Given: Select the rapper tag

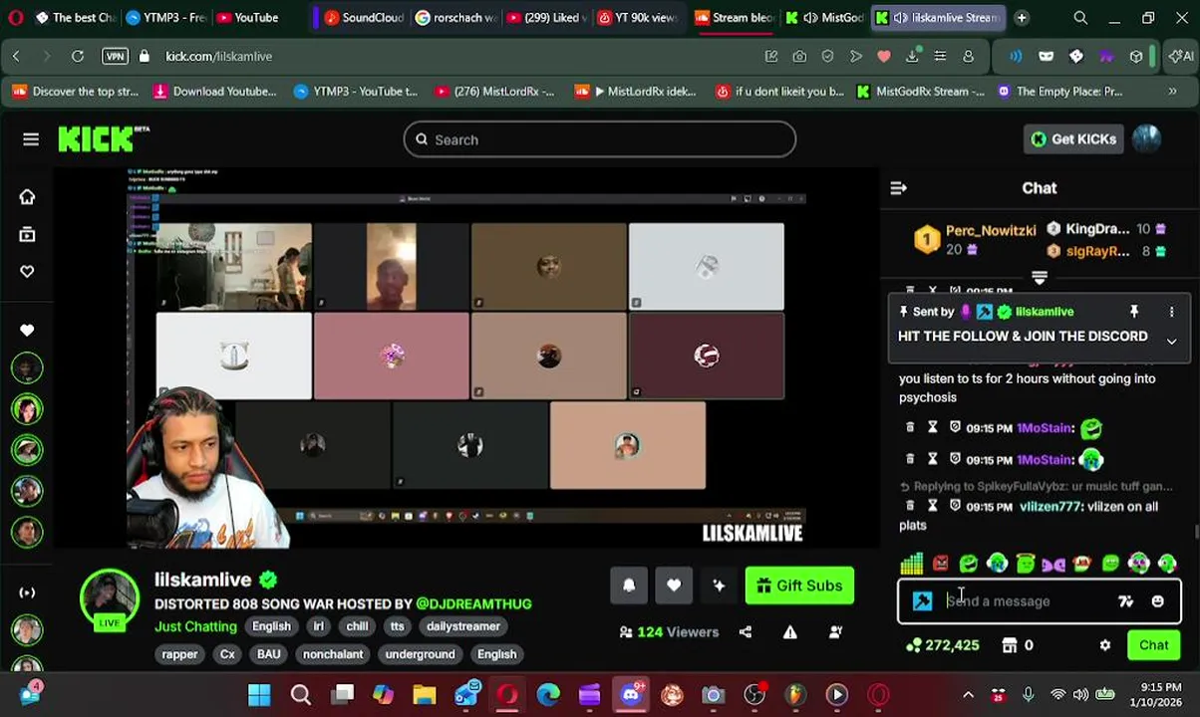Looking at the screenshot, I should coord(179,654).
